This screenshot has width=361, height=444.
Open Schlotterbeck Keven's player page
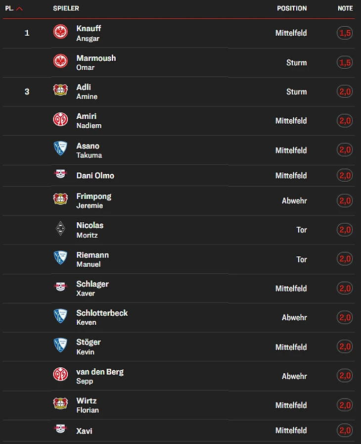click(102, 317)
